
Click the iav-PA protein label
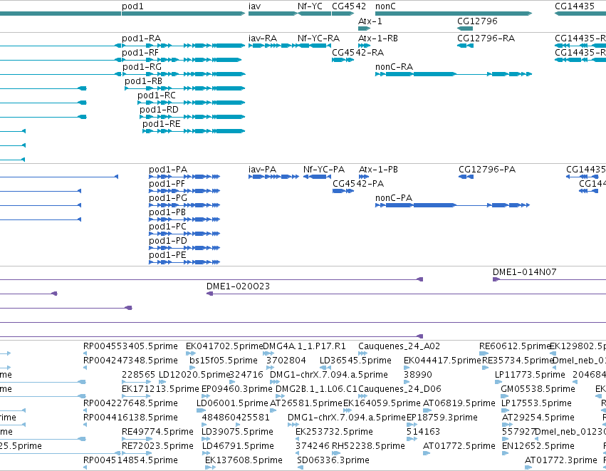263,170
